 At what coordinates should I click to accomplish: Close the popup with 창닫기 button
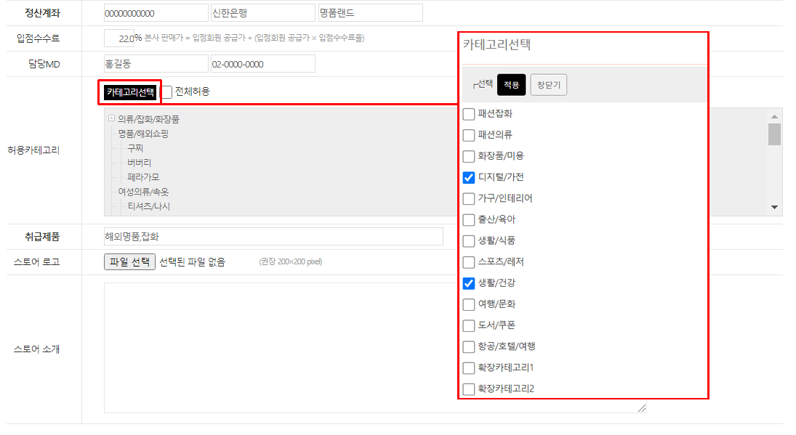pos(548,85)
